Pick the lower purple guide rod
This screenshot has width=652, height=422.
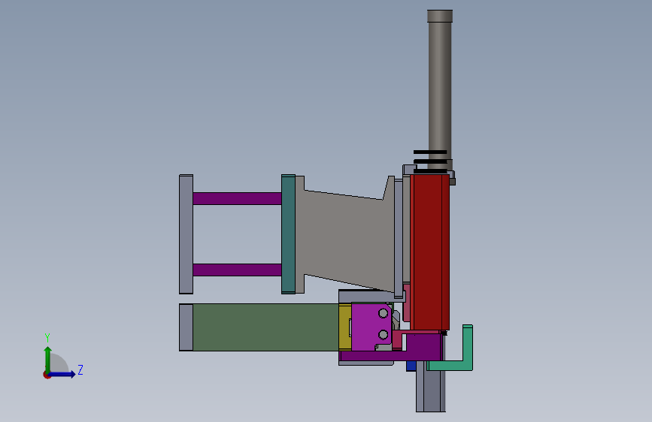[237, 270]
